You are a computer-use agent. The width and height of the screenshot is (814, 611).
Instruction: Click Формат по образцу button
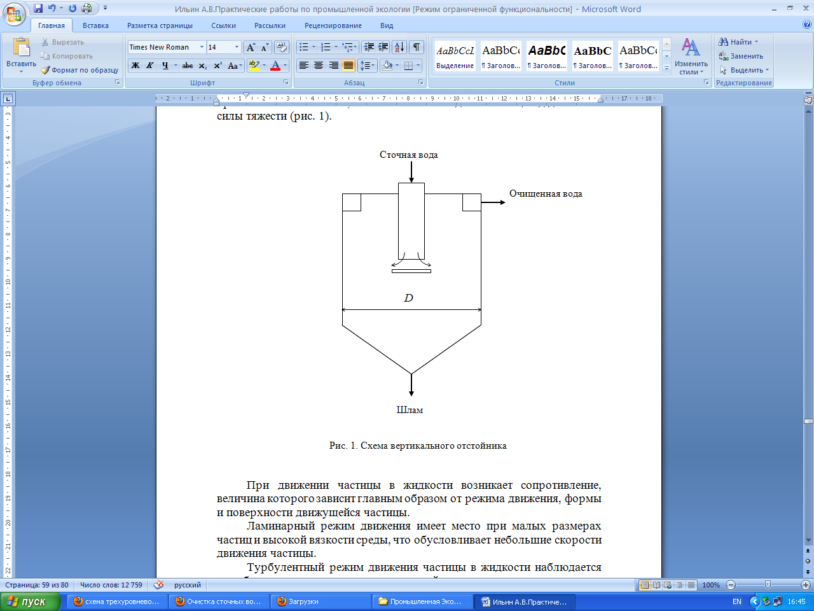[x=79, y=70]
